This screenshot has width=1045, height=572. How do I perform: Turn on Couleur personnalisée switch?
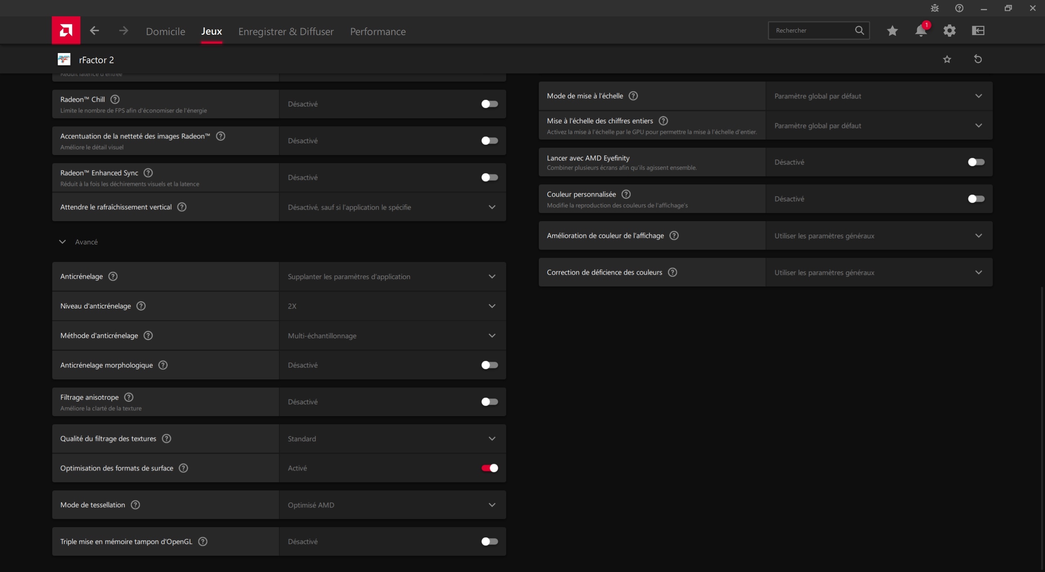(x=976, y=199)
